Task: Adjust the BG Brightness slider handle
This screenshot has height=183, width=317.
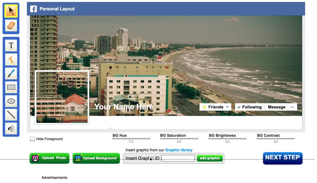Action: (227, 140)
